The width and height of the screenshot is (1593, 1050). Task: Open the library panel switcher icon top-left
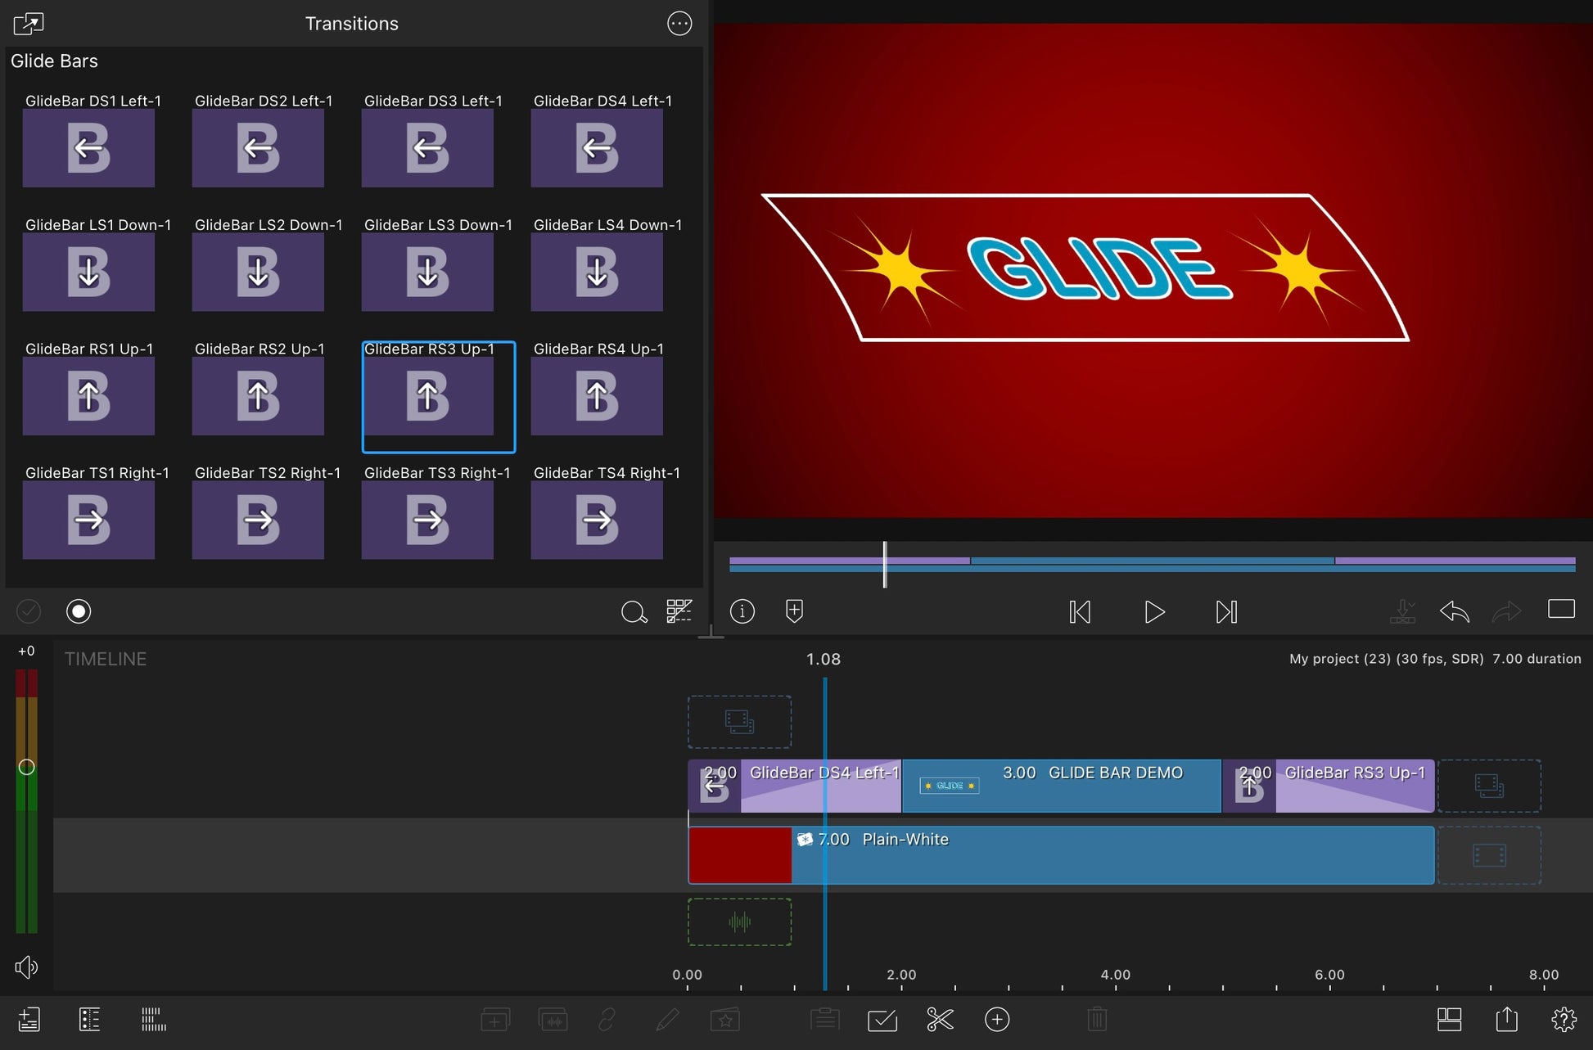point(29,24)
